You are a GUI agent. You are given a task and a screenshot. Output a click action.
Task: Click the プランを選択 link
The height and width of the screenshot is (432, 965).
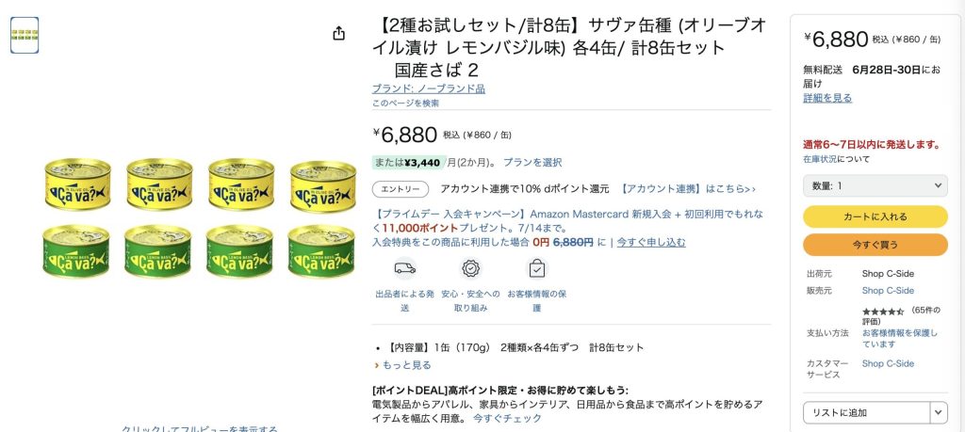pyautogui.click(x=532, y=162)
